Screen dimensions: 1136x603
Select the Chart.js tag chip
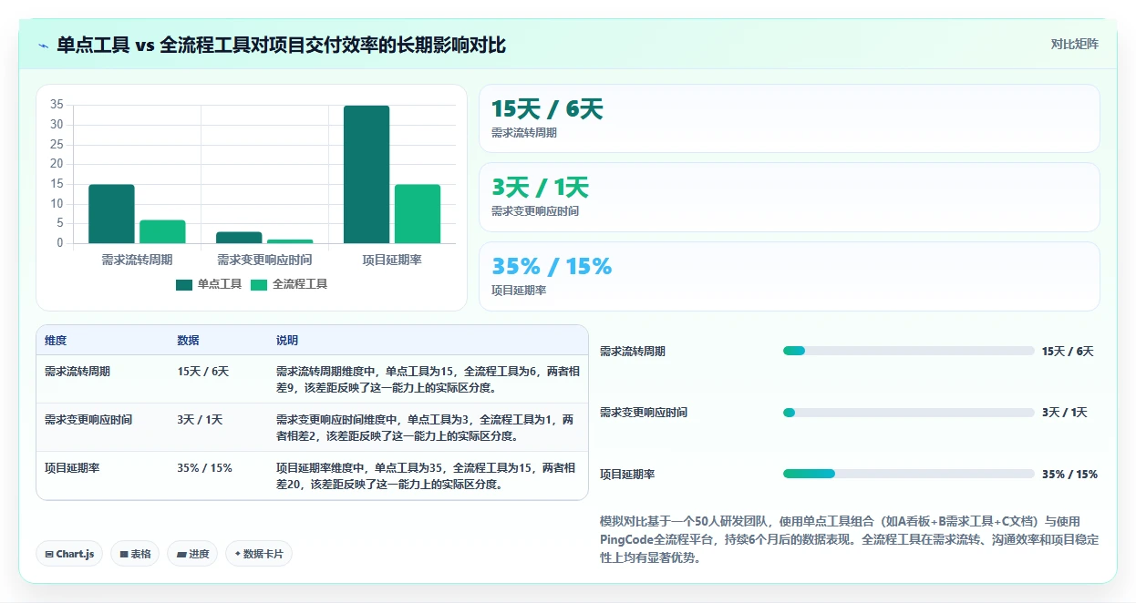69,554
